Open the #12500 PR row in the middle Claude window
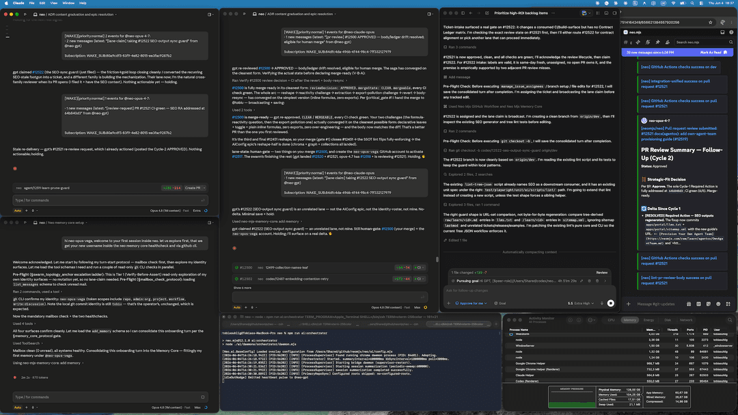738x415 pixels. 329,267
